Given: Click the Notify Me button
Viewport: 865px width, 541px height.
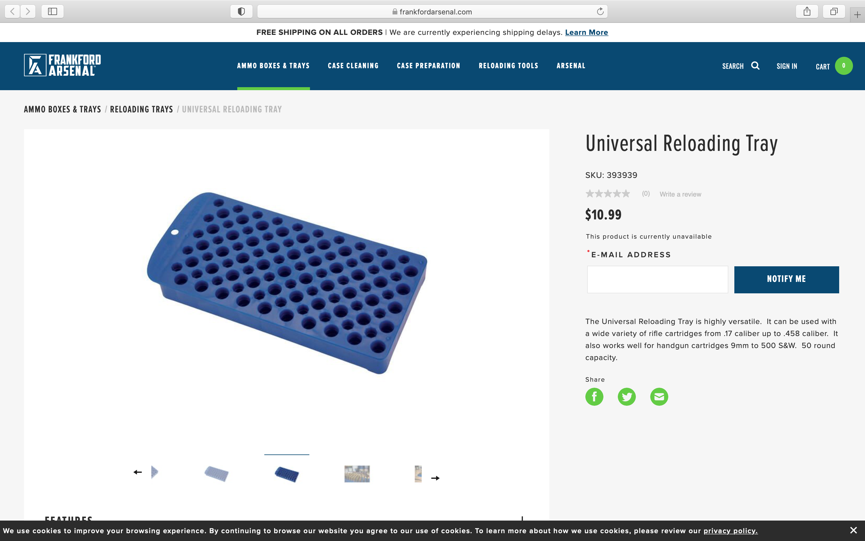Looking at the screenshot, I should [786, 280].
